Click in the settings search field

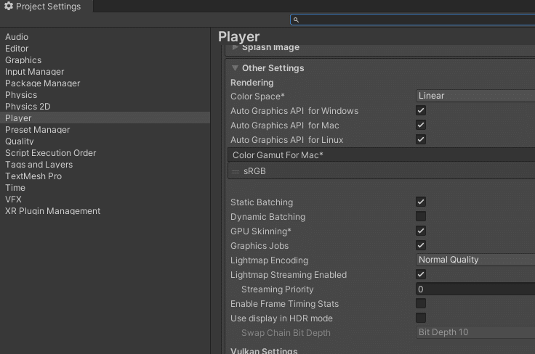point(413,20)
